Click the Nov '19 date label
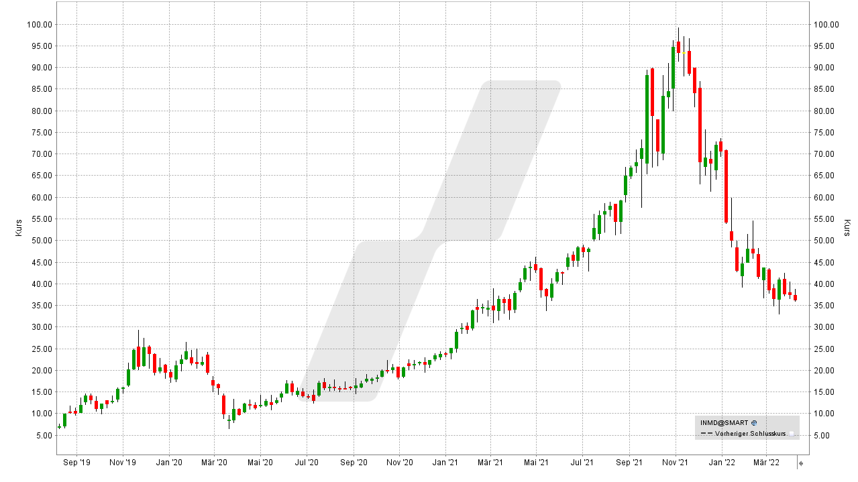The height and width of the screenshot is (482, 858). [x=123, y=463]
